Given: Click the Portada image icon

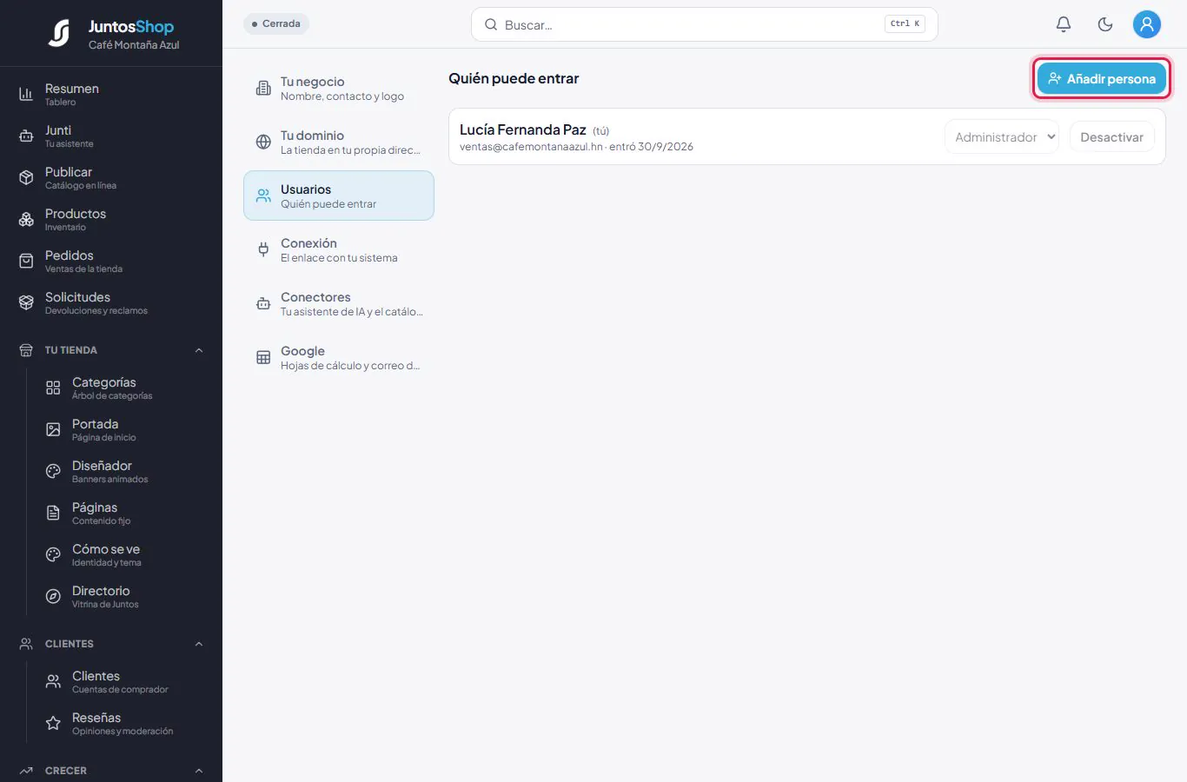Looking at the screenshot, I should point(53,429).
